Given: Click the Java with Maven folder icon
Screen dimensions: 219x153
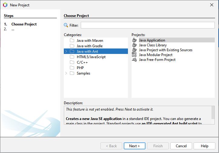Looking at the screenshot, I should click(x=72, y=41).
